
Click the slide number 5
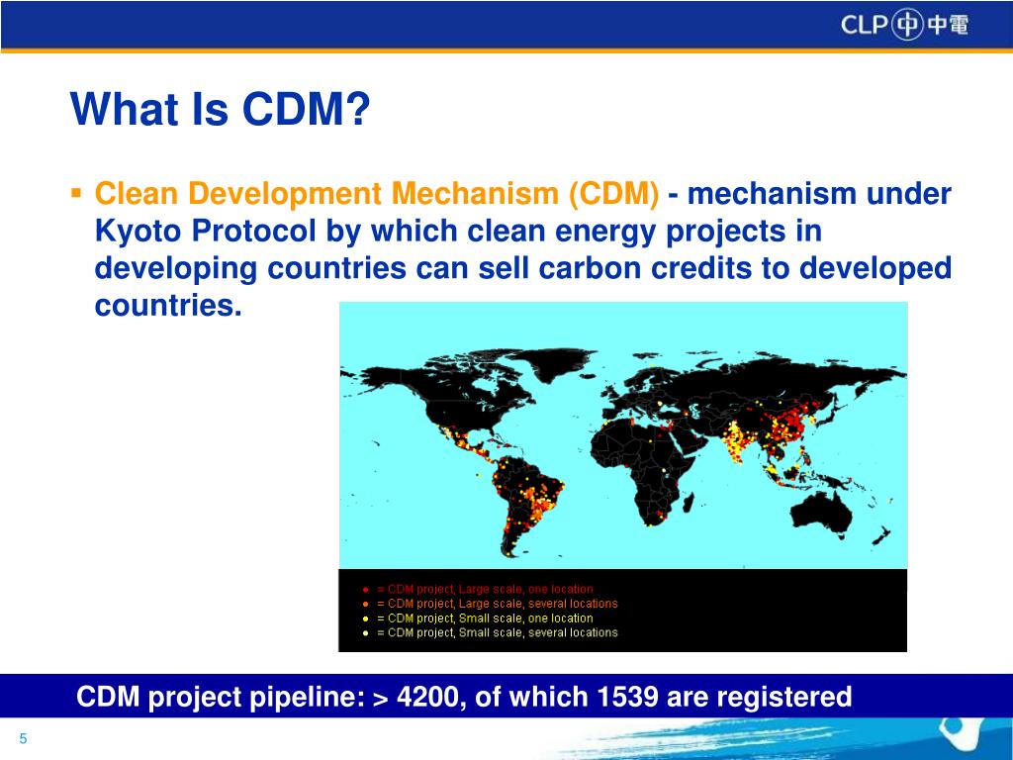point(24,738)
